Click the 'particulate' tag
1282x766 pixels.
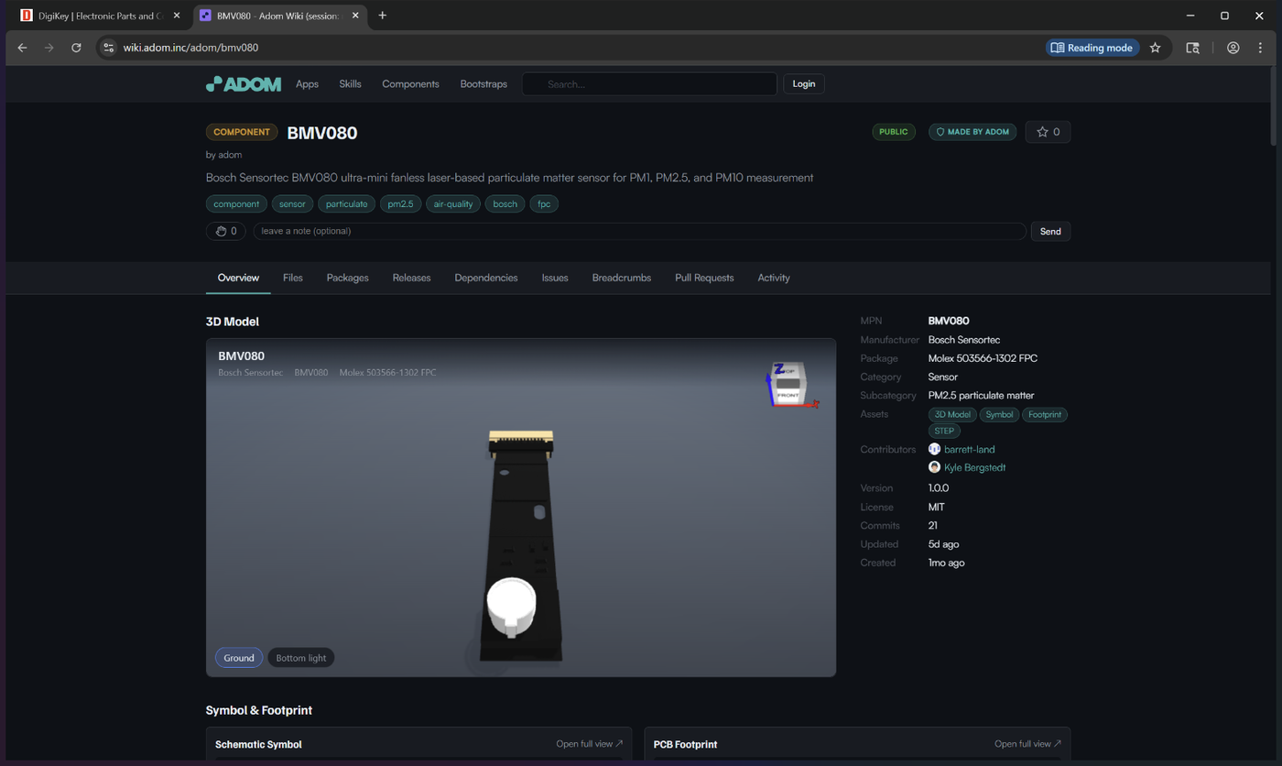[x=347, y=203]
